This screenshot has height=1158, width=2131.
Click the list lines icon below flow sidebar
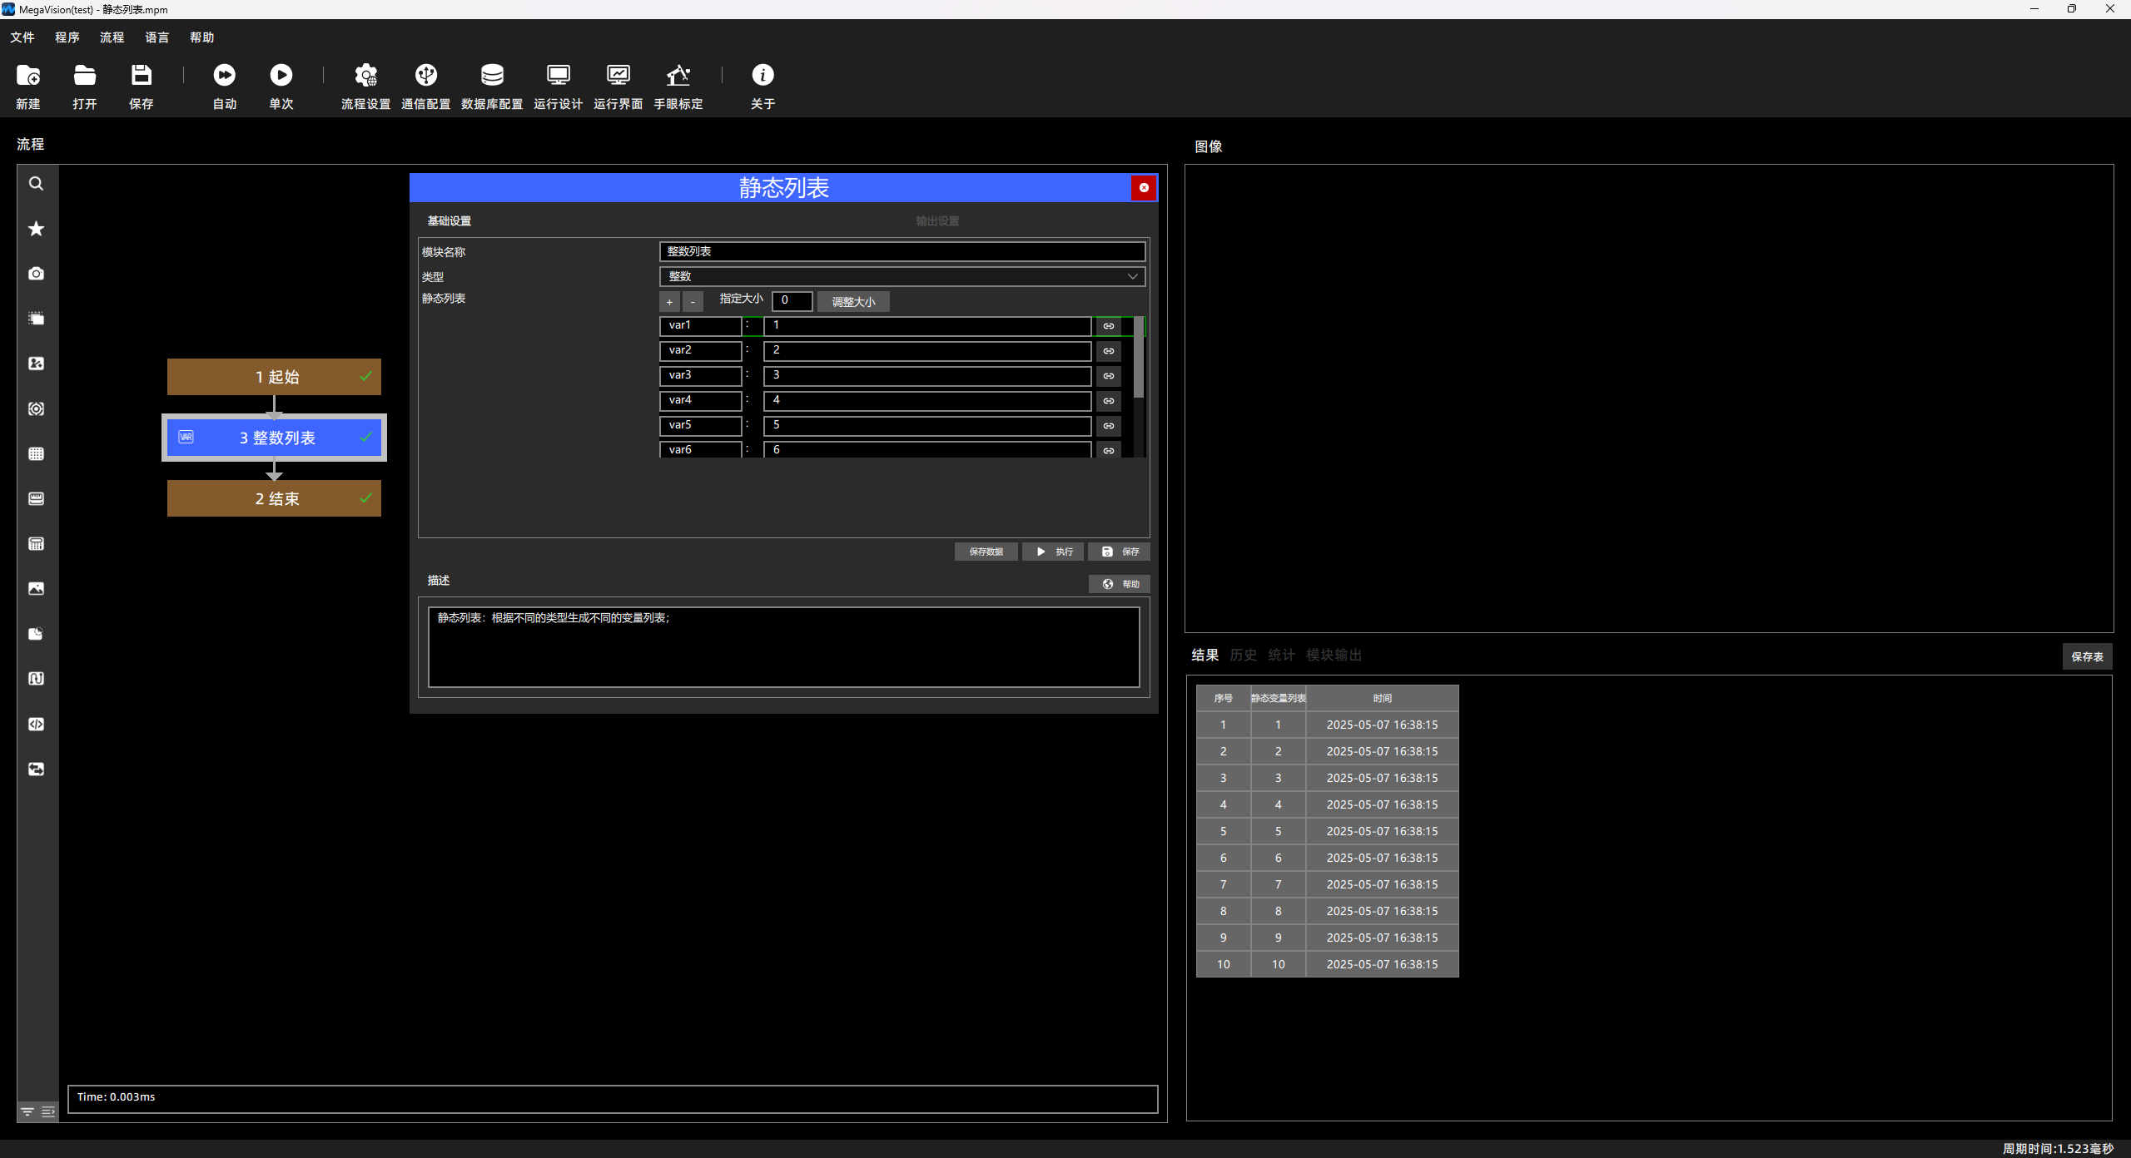tap(48, 1111)
